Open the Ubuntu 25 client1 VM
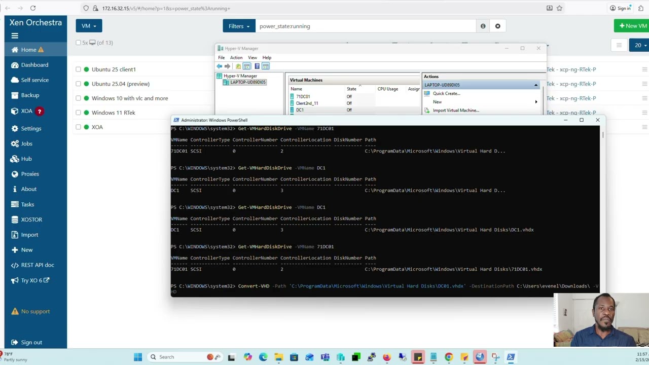This screenshot has height=365, width=649. tap(114, 69)
